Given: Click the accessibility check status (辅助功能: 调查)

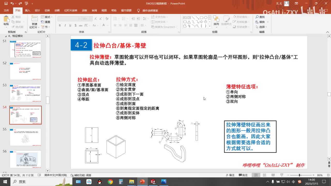Looking at the screenshot, I should (81, 175).
